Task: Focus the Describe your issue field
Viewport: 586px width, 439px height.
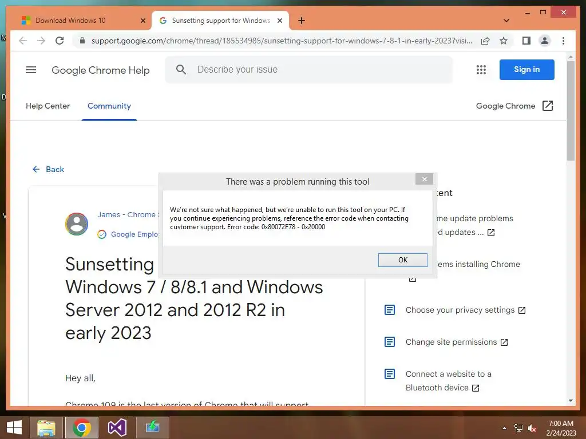Action: coord(308,69)
